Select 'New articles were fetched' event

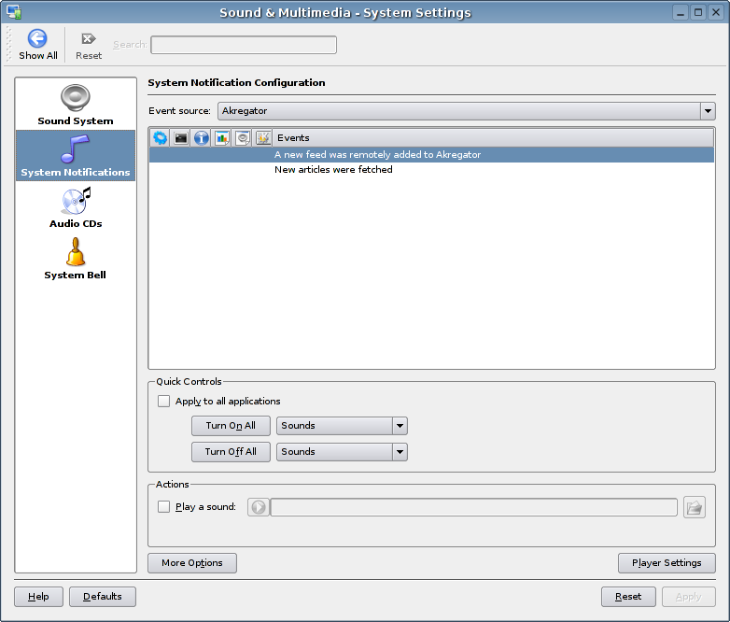431,170
